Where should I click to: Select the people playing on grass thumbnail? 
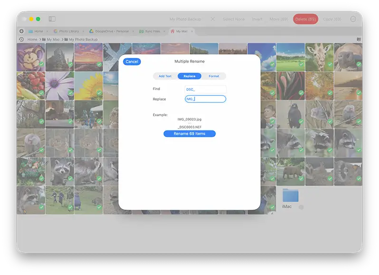pyautogui.click(x=60, y=200)
